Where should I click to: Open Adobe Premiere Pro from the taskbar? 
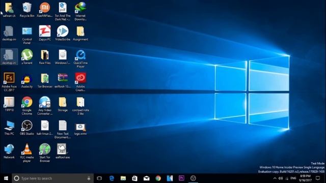pos(181,178)
